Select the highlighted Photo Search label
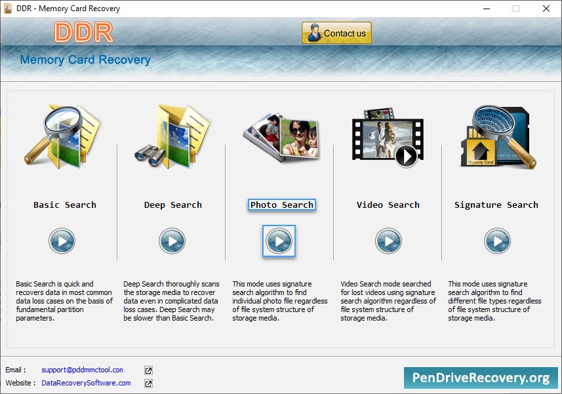Image resolution: width=562 pixels, height=394 pixels. tap(282, 205)
